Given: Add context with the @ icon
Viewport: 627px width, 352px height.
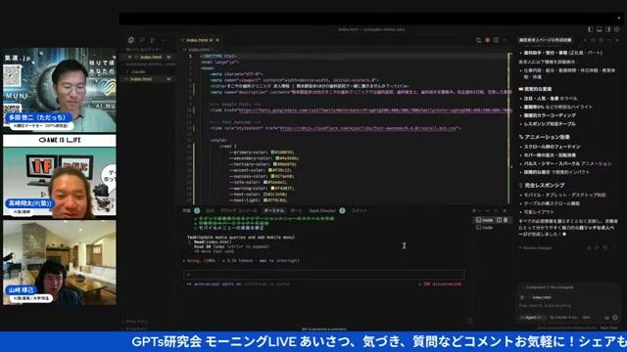Looking at the screenshot, I should point(522,297).
